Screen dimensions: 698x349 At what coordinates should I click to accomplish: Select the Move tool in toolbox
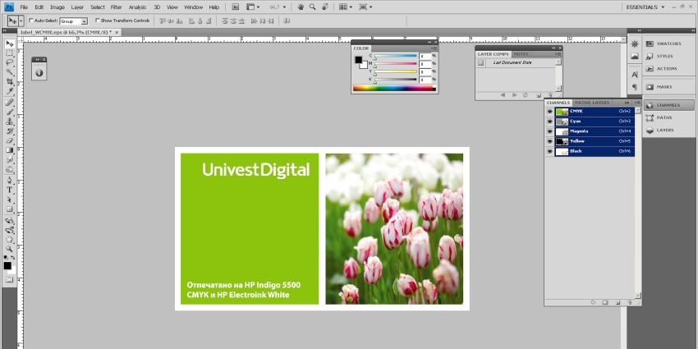pos(9,44)
